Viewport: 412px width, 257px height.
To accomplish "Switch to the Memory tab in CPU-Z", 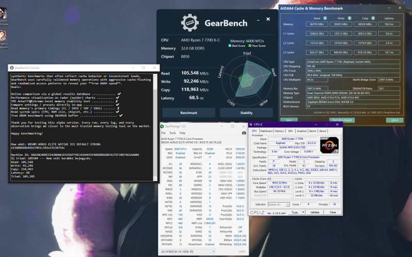I will click(280, 131).
